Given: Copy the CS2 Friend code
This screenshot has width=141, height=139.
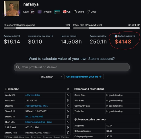Looking at the screenshot, I should (68, 127).
